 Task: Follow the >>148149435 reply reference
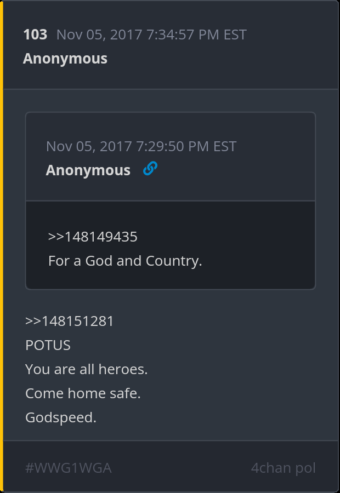[x=93, y=237]
